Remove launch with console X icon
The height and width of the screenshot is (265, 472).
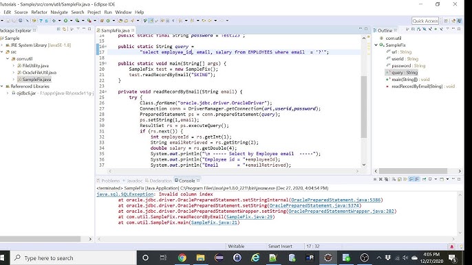pos(380,179)
